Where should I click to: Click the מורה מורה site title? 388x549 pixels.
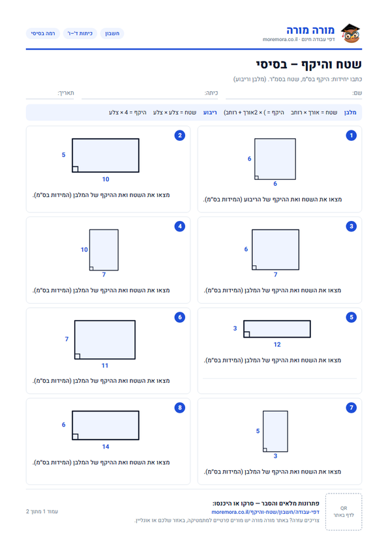[x=310, y=30]
